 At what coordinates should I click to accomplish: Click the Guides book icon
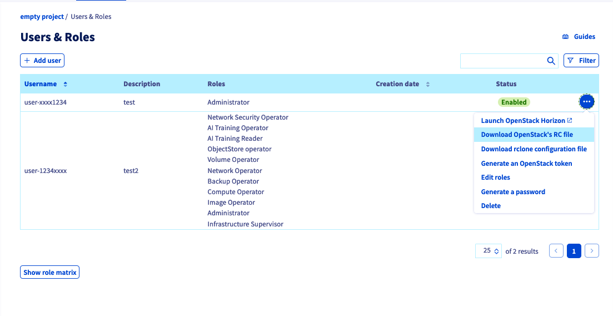pyautogui.click(x=565, y=37)
